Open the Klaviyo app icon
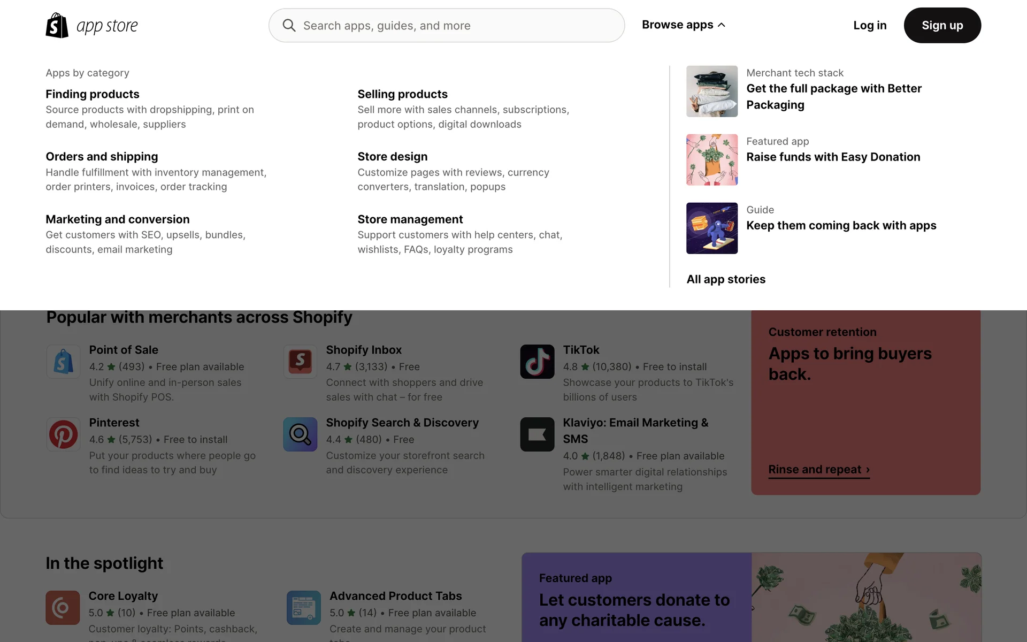The height and width of the screenshot is (642, 1027). [x=537, y=434]
